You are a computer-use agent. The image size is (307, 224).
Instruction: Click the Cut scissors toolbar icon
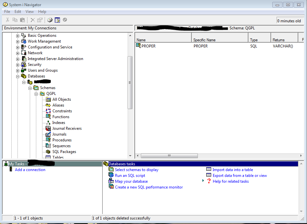tap(8, 20)
